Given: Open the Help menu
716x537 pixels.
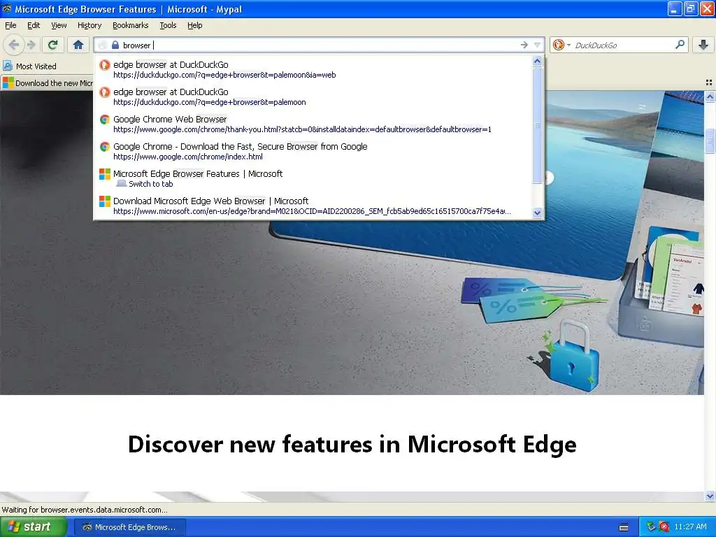Looking at the screenshot, I should click(194, 25).
